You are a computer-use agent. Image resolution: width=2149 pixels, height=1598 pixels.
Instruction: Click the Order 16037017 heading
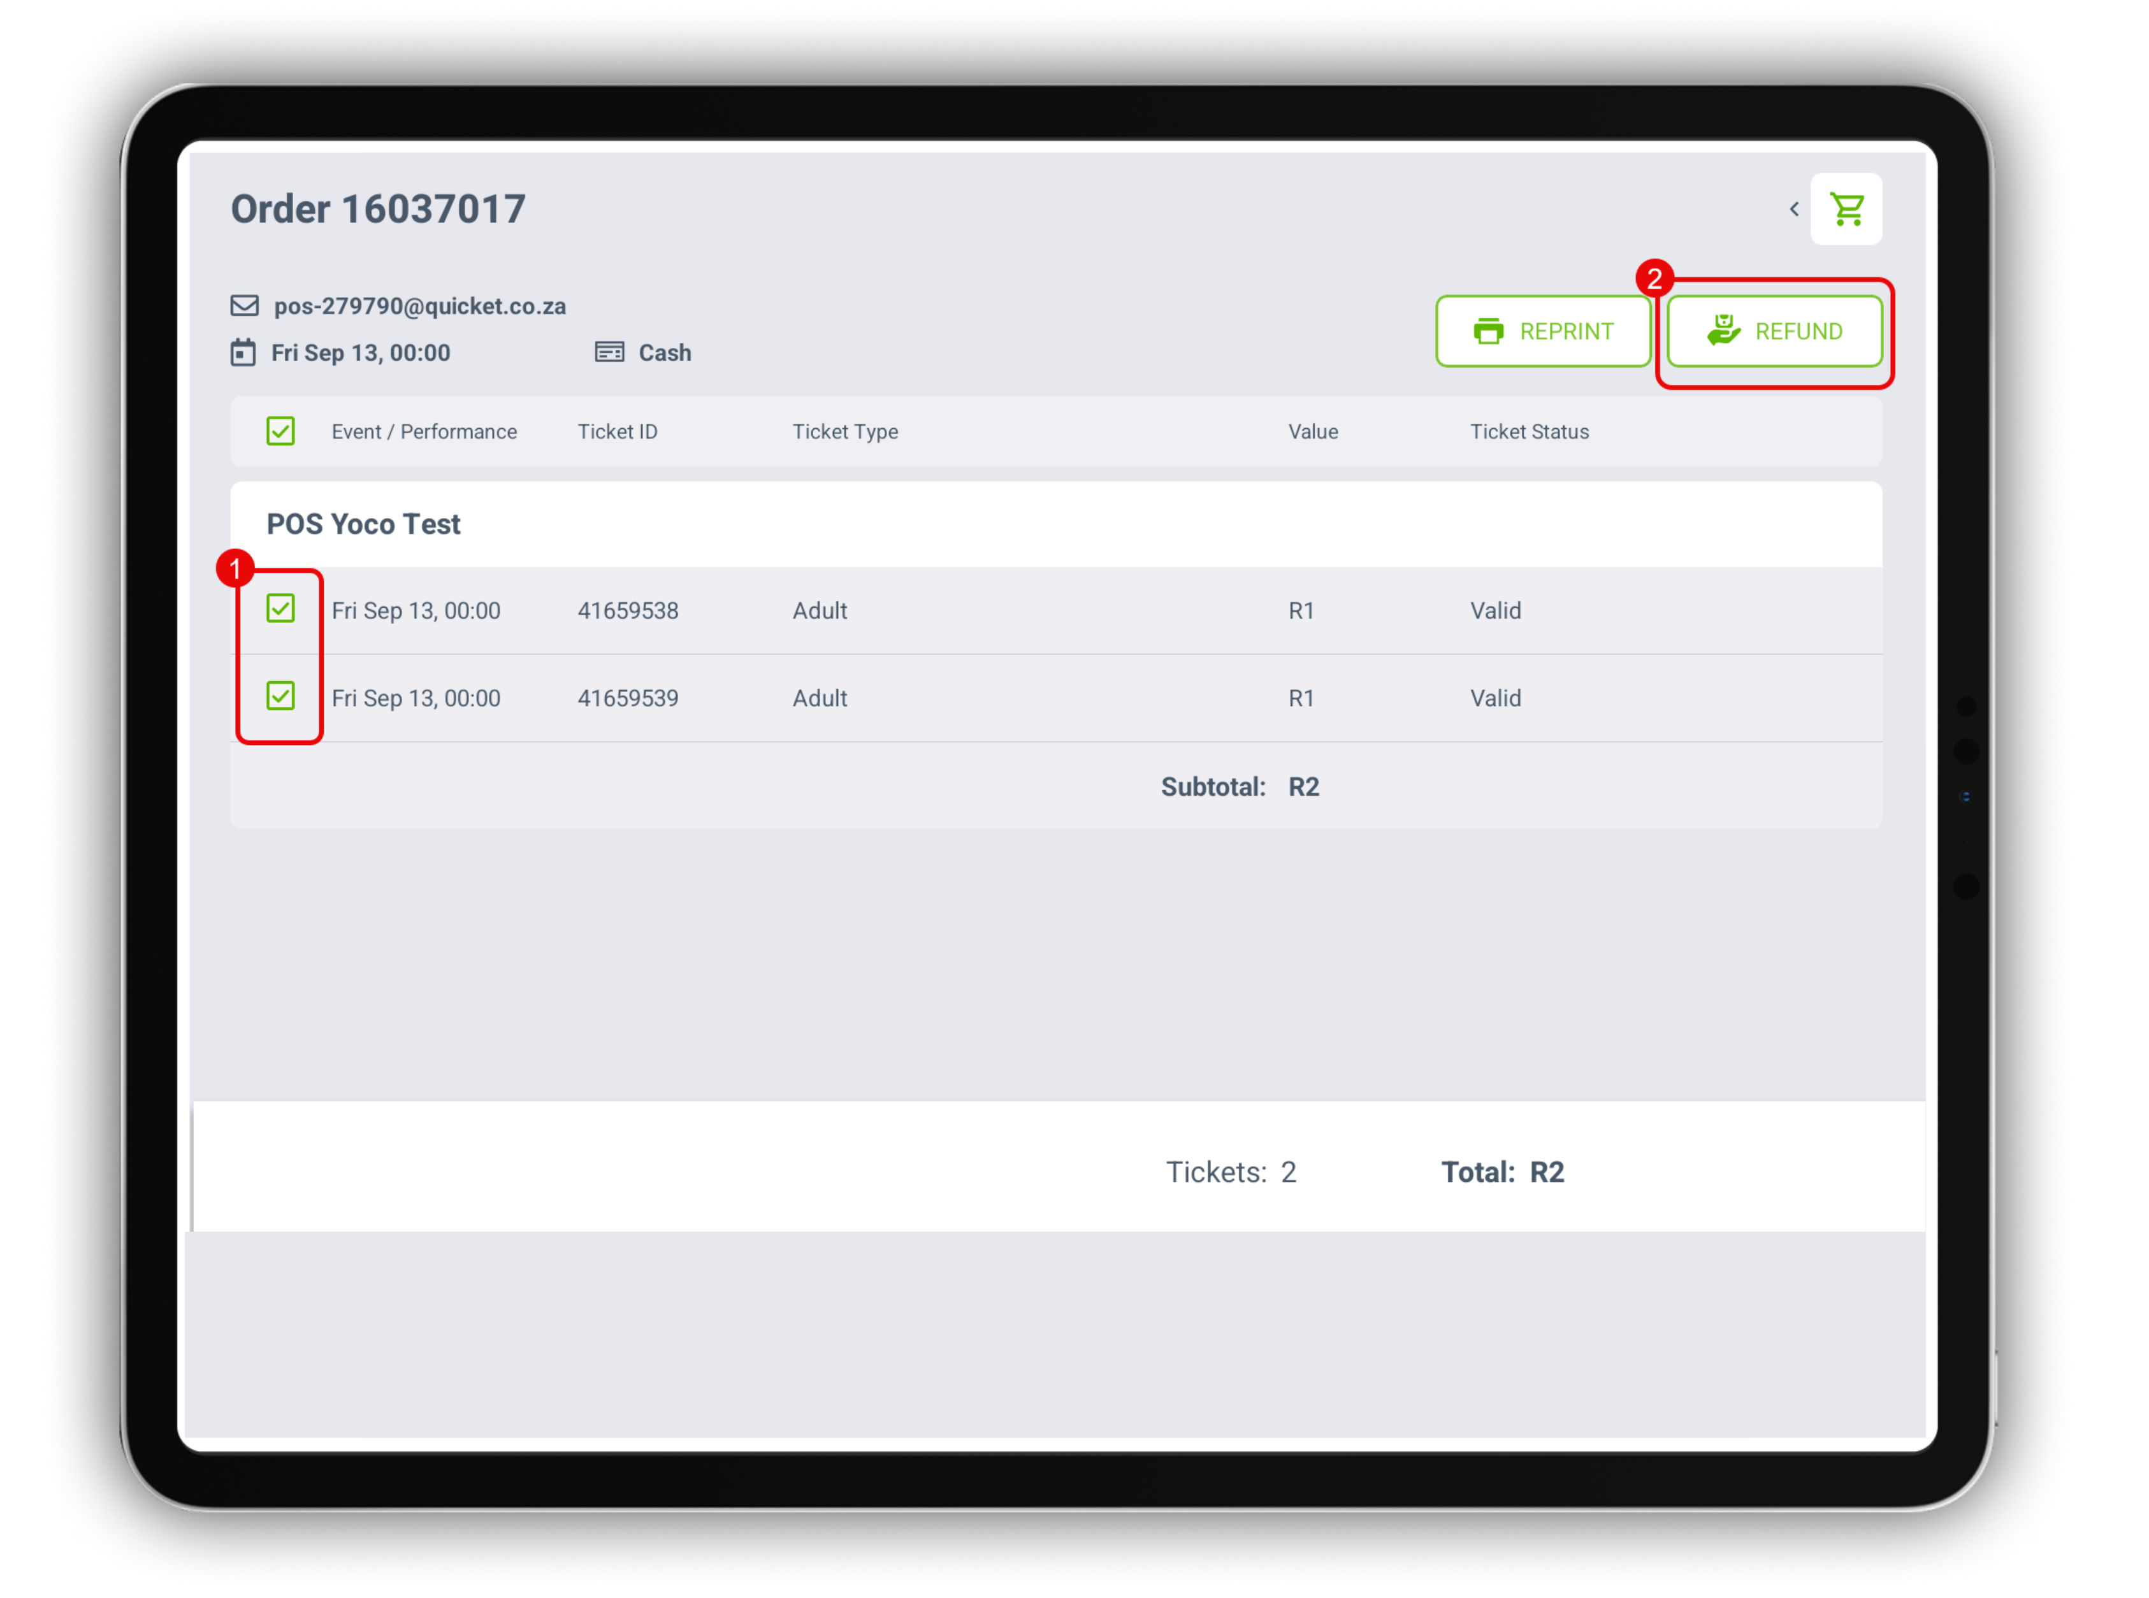pos(377,209)
